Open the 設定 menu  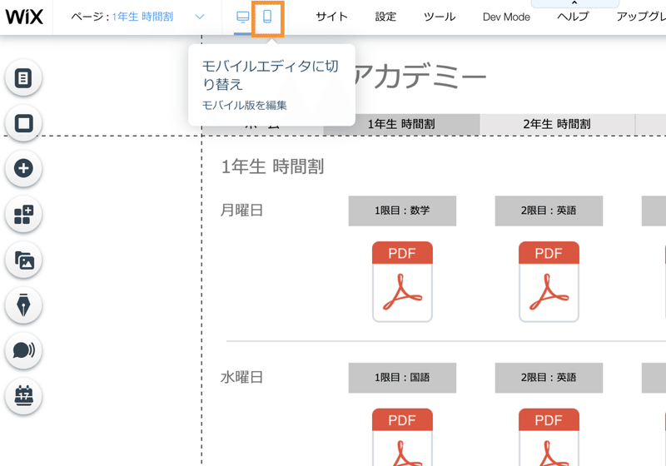click(385, 17)
